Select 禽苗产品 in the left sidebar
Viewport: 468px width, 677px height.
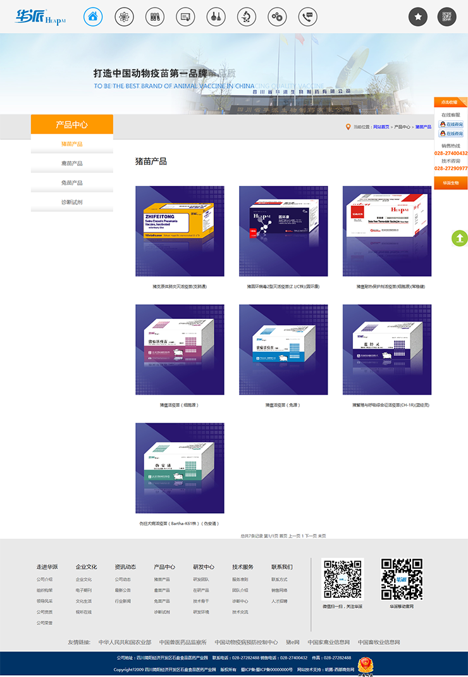(71, 163)
